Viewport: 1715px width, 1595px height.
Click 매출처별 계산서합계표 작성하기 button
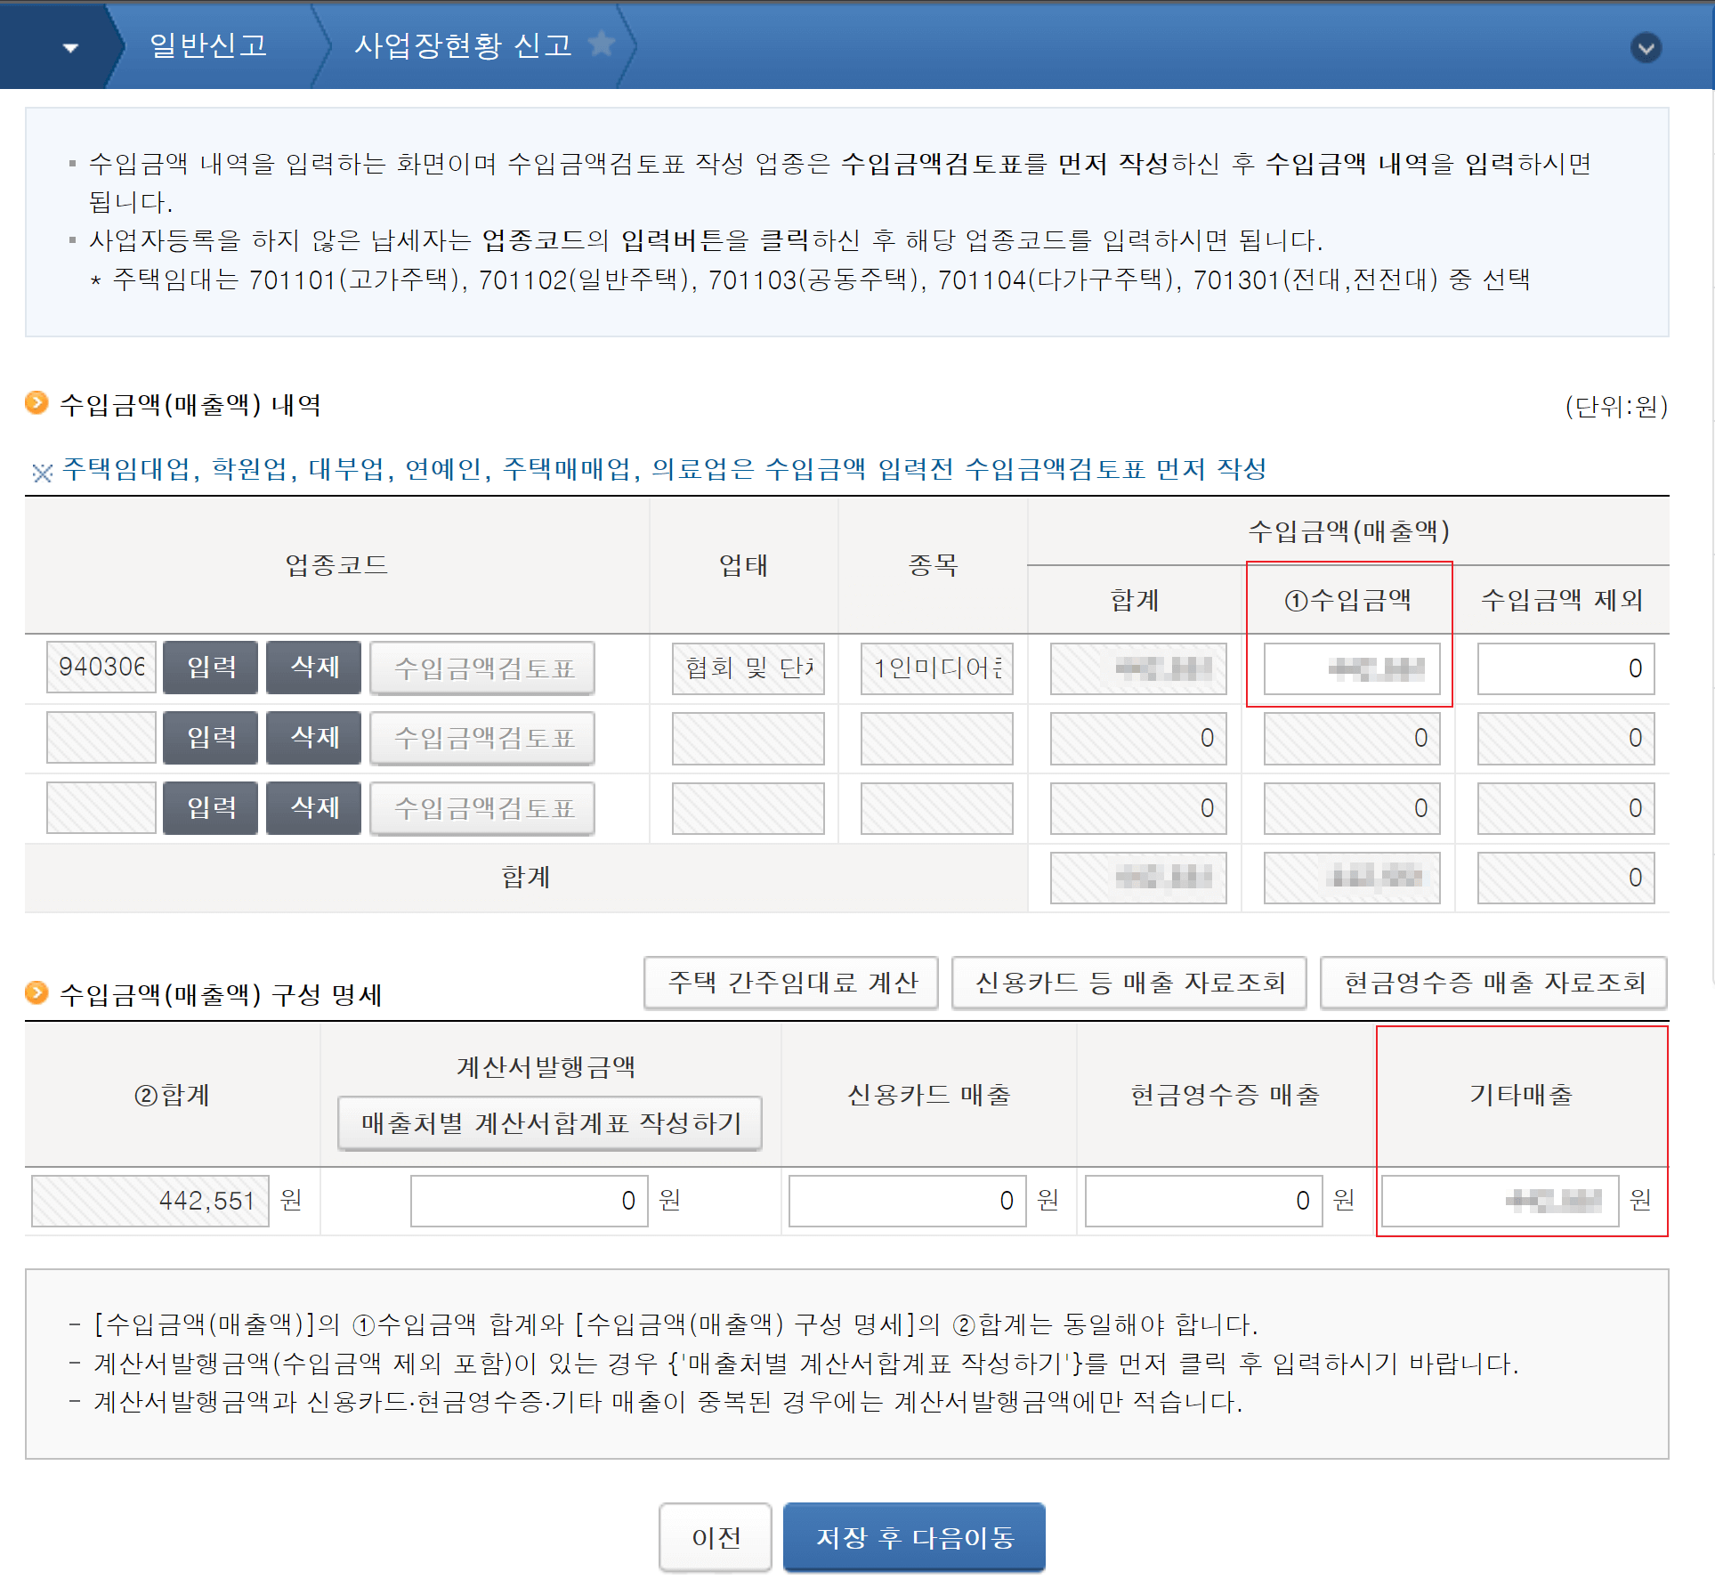[x=550, y=1123]
